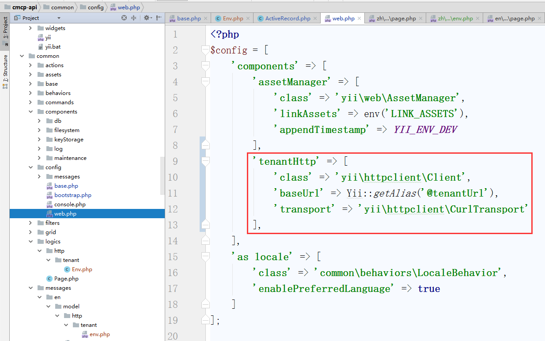Screen dimensions: 545x341
Task: Click the cmcp-api root breadcrumb
Action: pyautogui.click(x=24, y=7)
